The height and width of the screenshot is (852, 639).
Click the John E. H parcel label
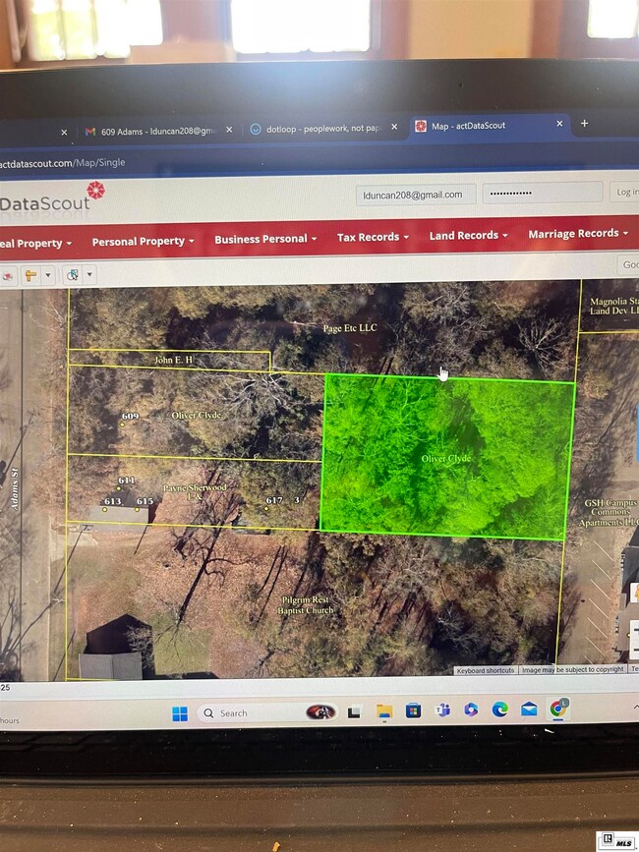click(173, 360)
